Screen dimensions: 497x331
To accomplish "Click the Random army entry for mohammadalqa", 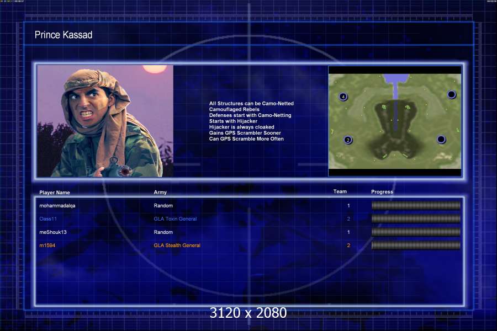I will pyautogui.click(x=163, y=206).
